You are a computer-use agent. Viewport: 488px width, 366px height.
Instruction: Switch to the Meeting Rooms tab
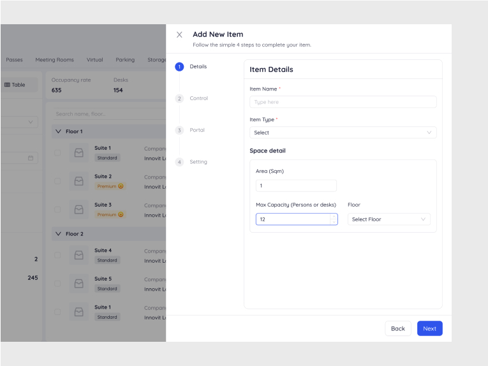point(54,60)
